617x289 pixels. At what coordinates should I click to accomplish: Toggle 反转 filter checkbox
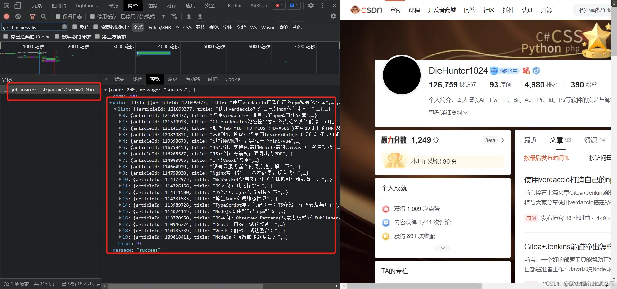pyautogui.click(x=75, y=27)
